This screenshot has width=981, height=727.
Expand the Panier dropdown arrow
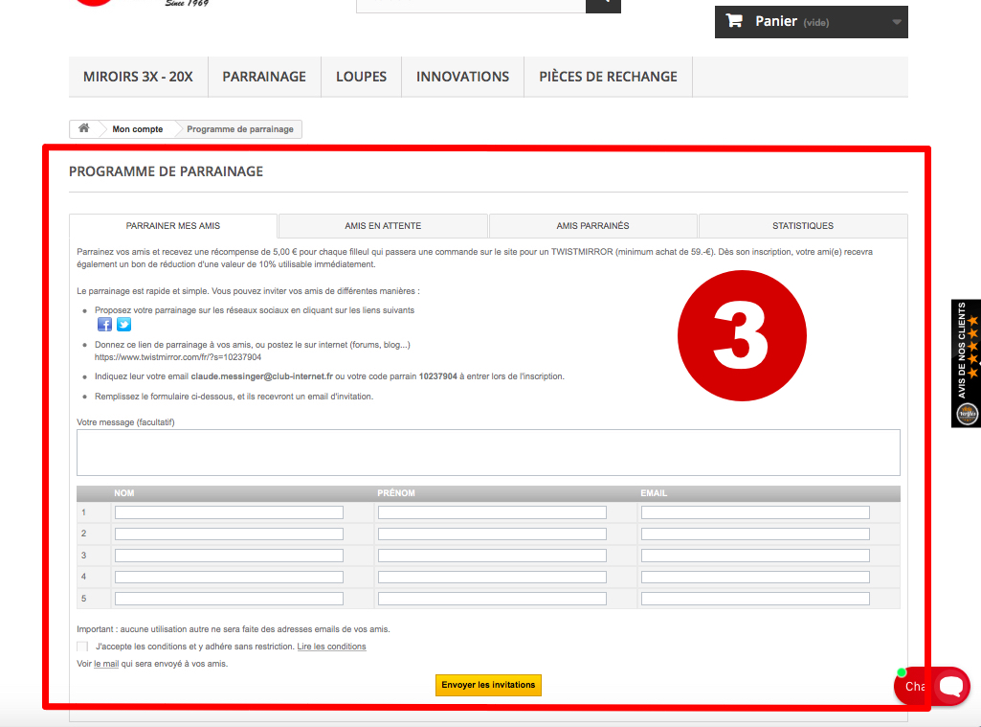coord(897,22)
